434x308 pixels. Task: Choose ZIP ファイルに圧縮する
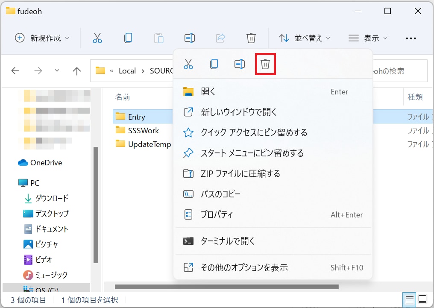(273, 173)
